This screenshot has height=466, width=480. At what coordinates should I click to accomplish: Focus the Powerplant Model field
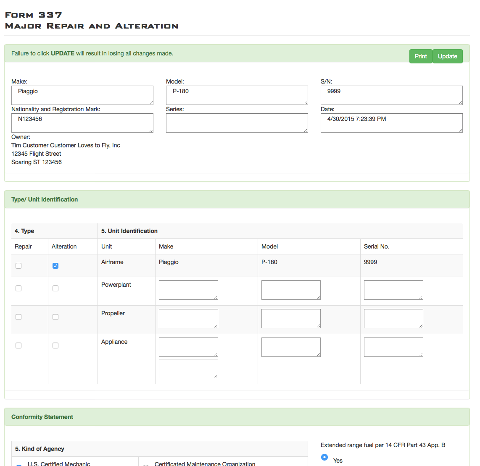coord(291,290)
